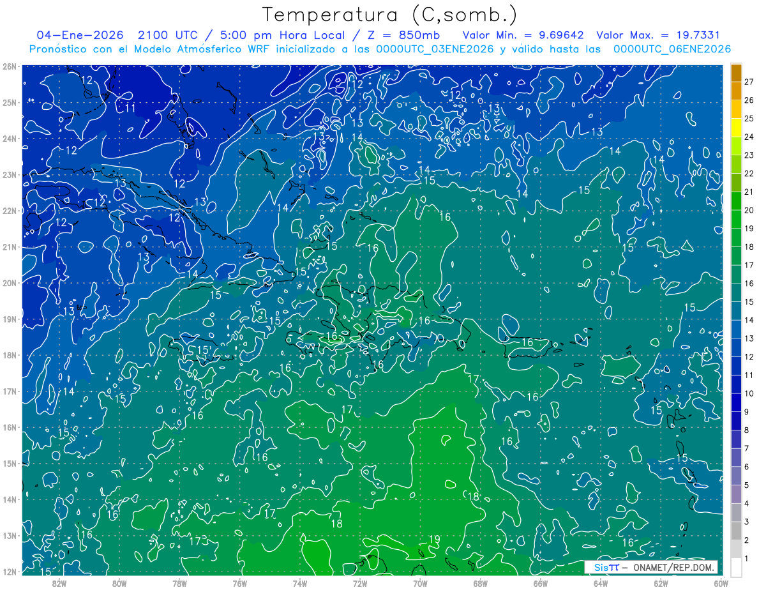This screenshot has height=592, width=766.
Task: Click the "16N" latitude label
Action: pos(9,427)
